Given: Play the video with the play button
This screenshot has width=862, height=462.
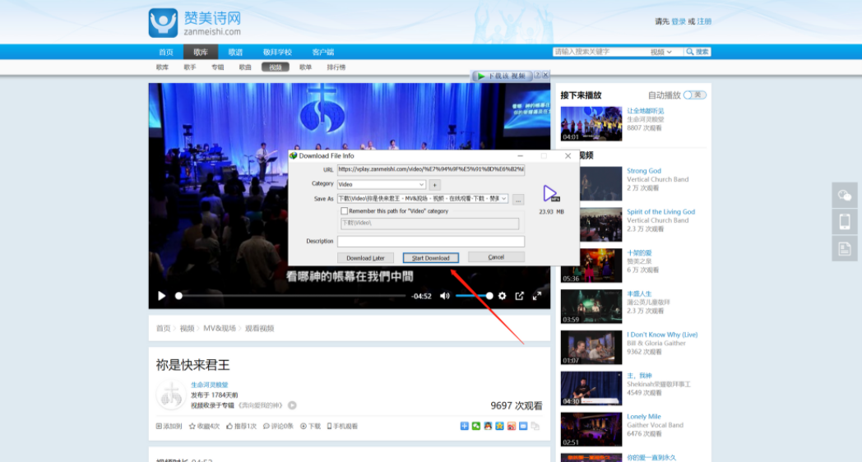Looking at the screenshot, I should pos(161,296).
